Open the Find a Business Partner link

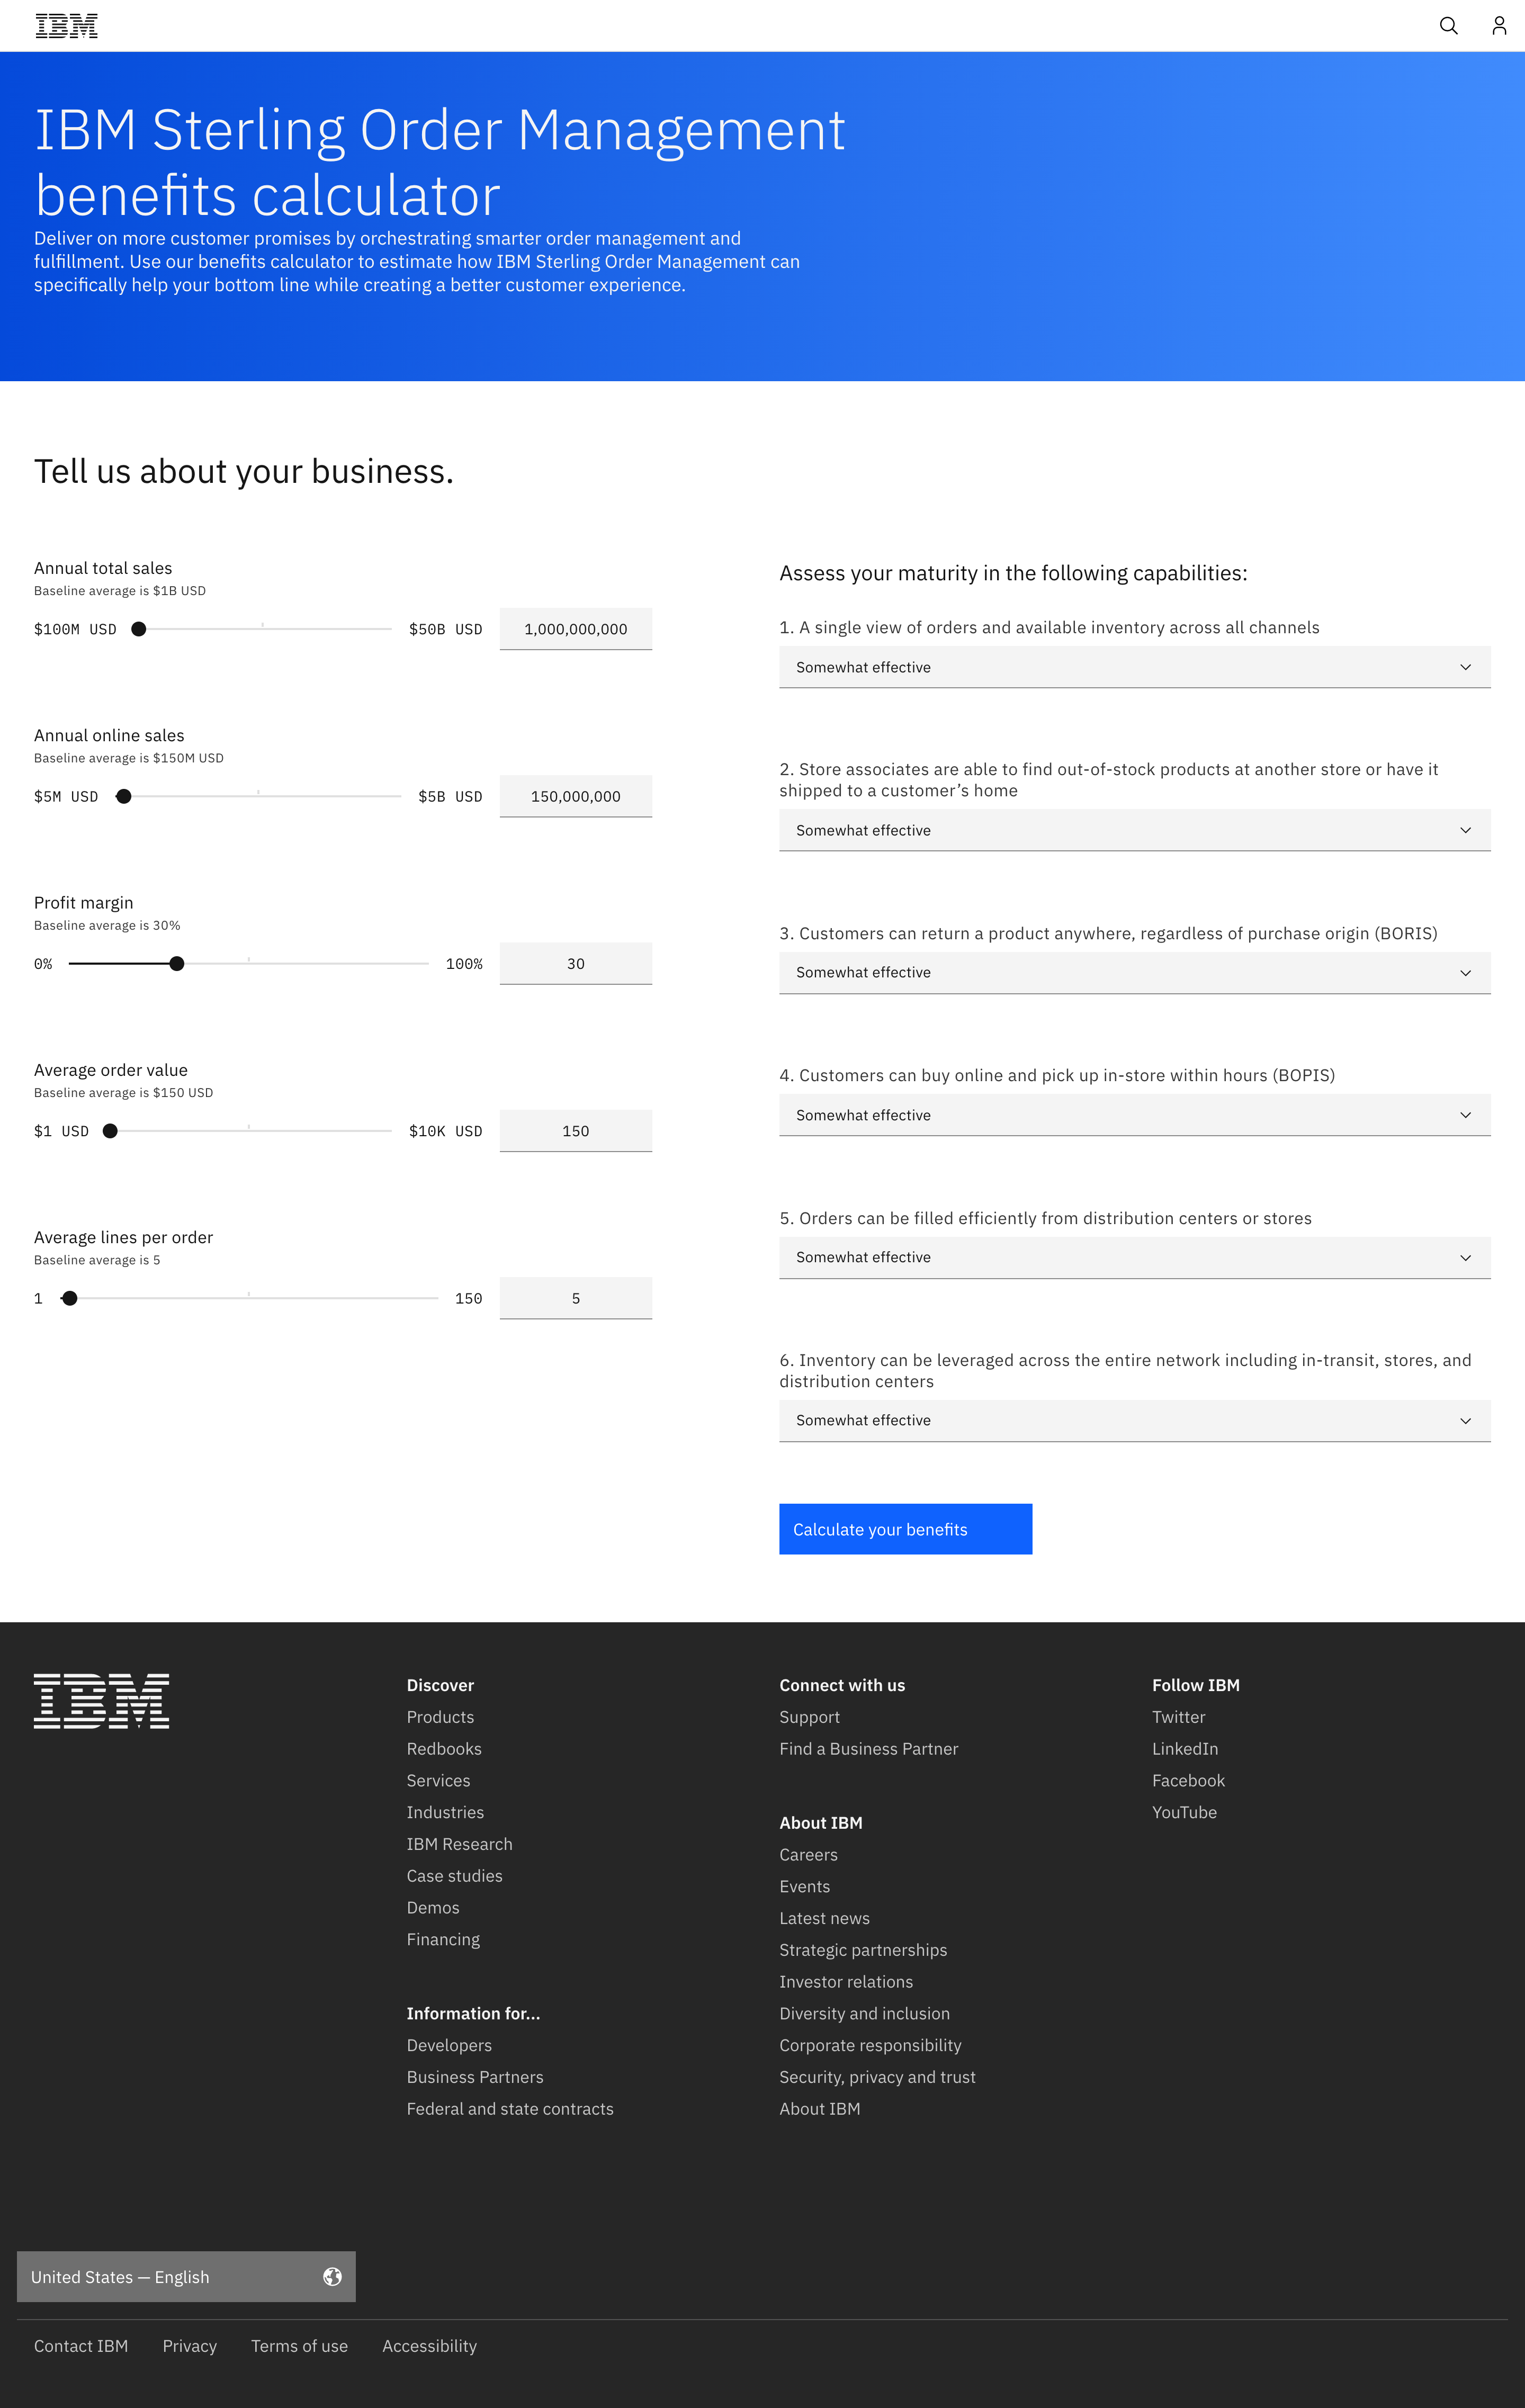(868, 1749)
